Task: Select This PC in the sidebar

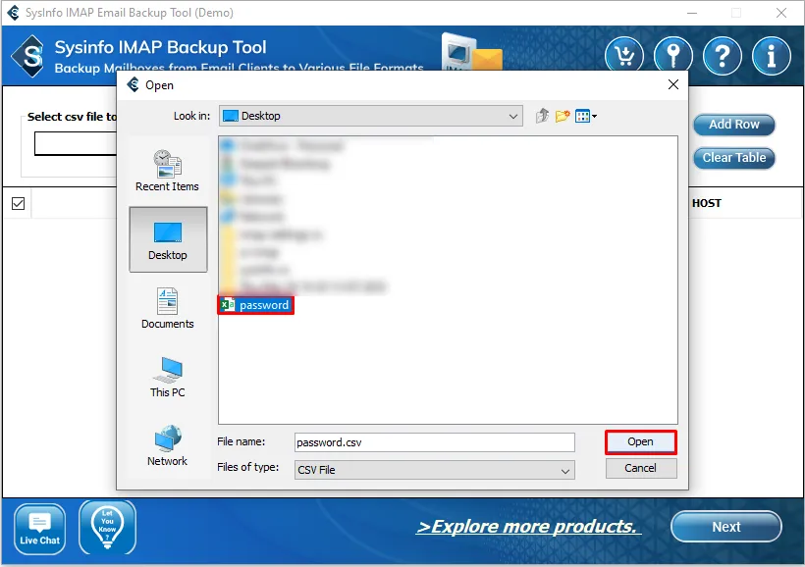Action: point(167,377)
